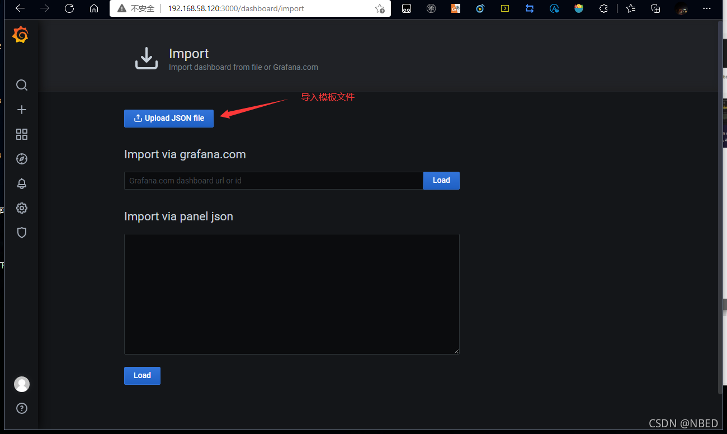727x434 pixels.
Task: Click the blue-and-yellow circle extension icon
Action: click(480, 8)
